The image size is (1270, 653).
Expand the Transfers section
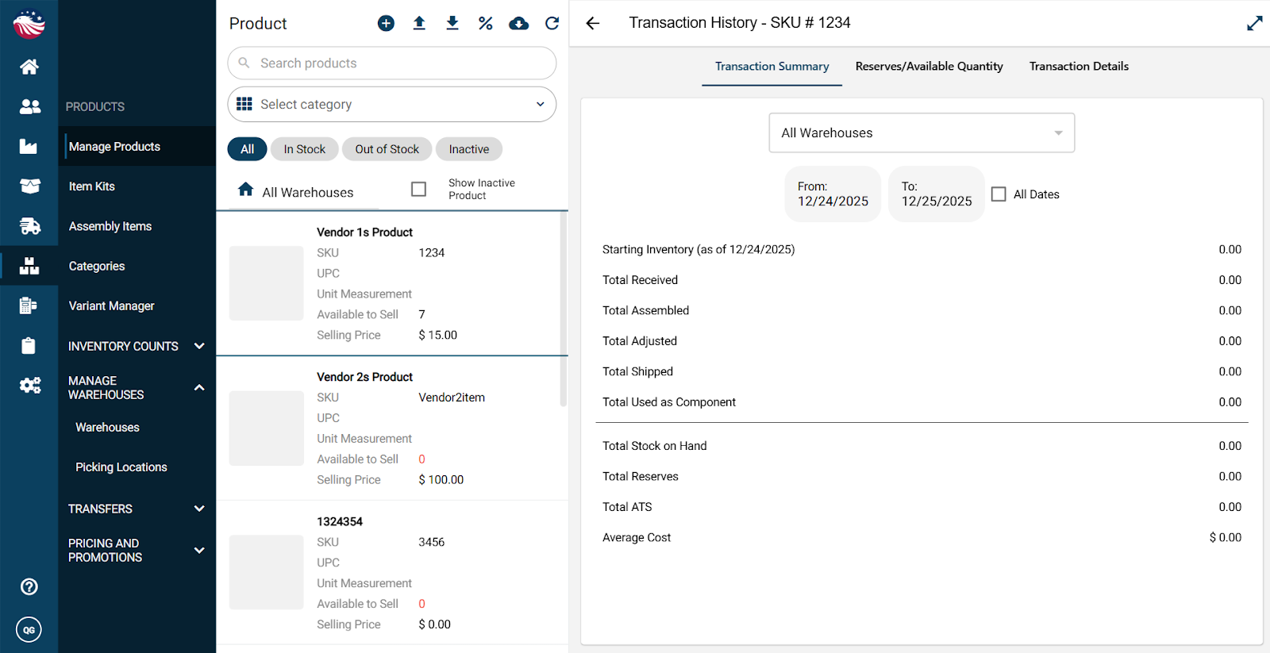(x=137, y=509)
